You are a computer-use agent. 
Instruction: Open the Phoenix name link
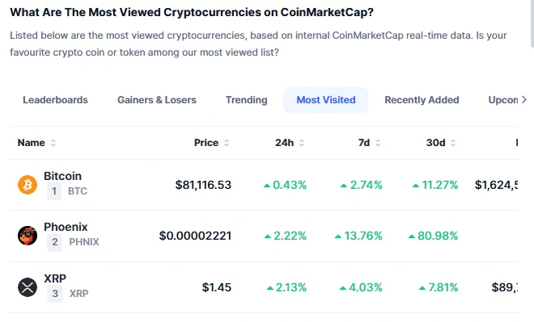click(66, 227)
